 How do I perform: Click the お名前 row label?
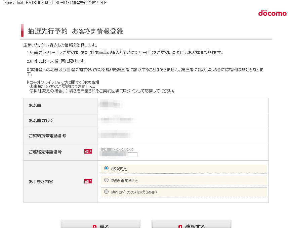(x=35, y=106)
